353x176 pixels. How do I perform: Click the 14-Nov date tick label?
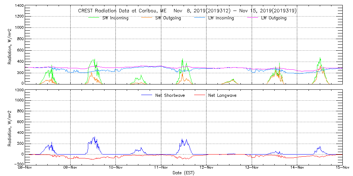tap(297, 168)
